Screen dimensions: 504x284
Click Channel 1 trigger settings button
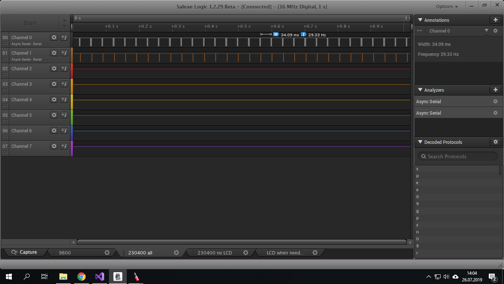click(64, 53)
